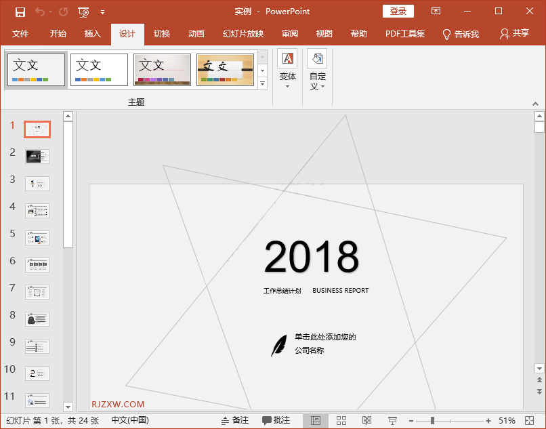Switch to the 插入 tab

point(92,34)
